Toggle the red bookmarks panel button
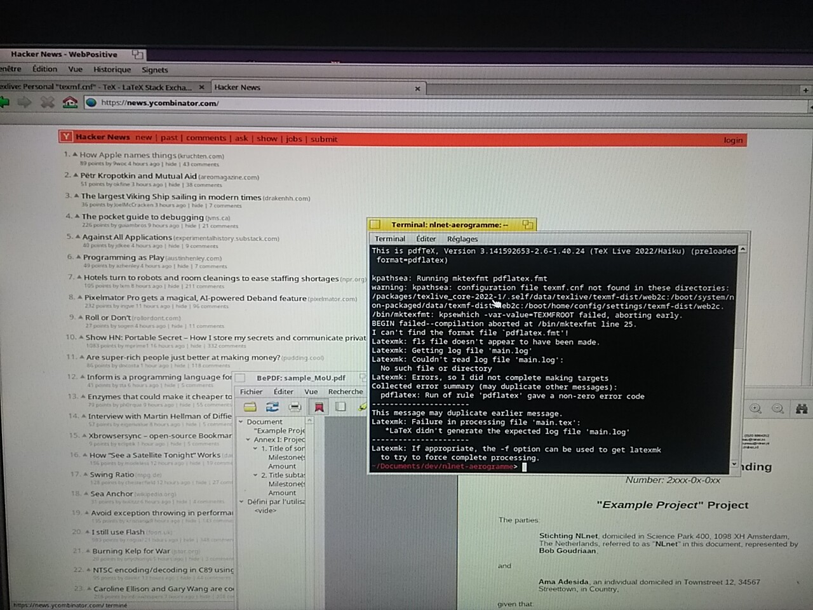 [319, 407]
